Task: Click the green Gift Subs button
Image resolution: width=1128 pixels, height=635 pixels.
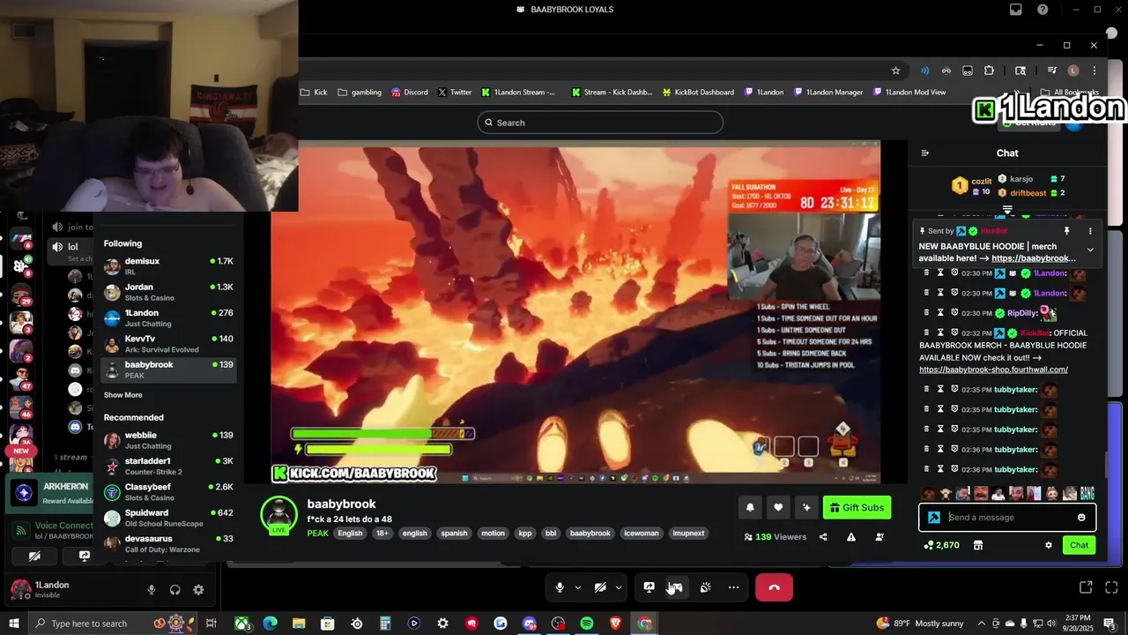Action: [857, 507]
